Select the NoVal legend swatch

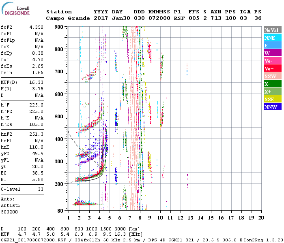coord(272,30)
